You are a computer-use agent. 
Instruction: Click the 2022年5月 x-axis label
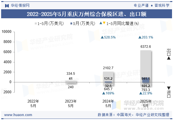(x=33, y=104)
